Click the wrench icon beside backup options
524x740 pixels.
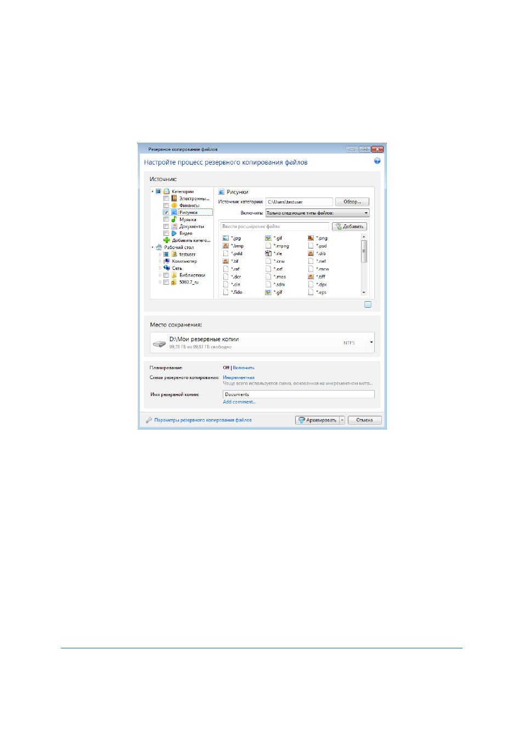[149, 420]
